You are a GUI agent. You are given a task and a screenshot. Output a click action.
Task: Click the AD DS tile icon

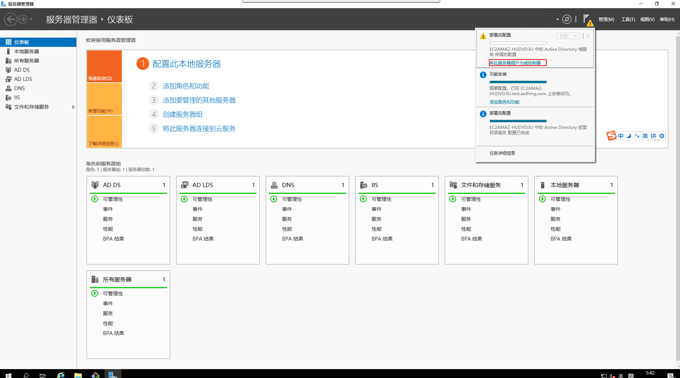[x=95, y=185]
